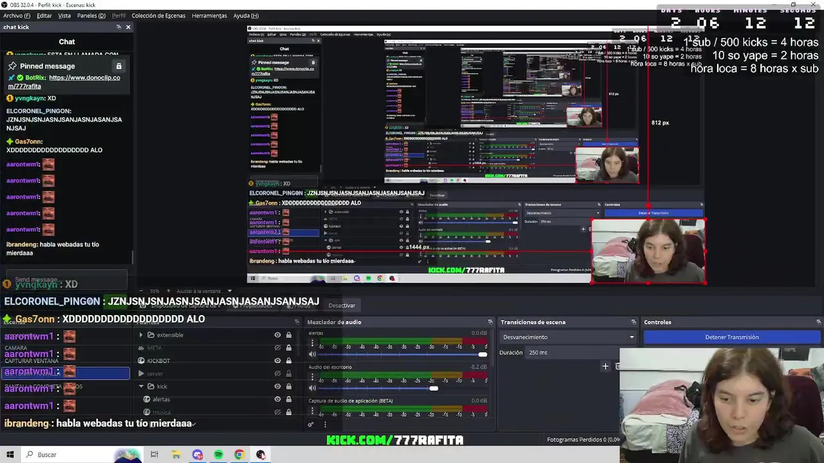Click the META text source icon

[x=141, y=348]
